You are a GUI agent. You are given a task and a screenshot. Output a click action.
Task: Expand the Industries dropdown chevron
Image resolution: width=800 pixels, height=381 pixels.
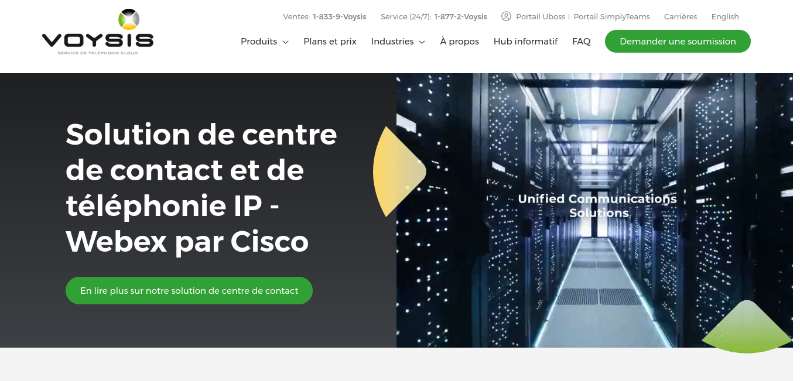click(422, 42)
